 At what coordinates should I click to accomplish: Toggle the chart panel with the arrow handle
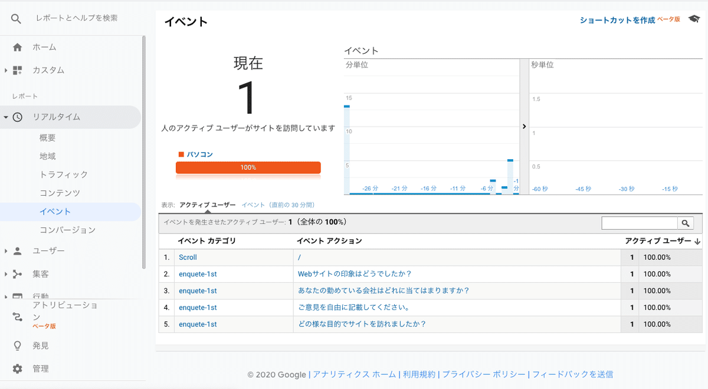pos(524,126)
